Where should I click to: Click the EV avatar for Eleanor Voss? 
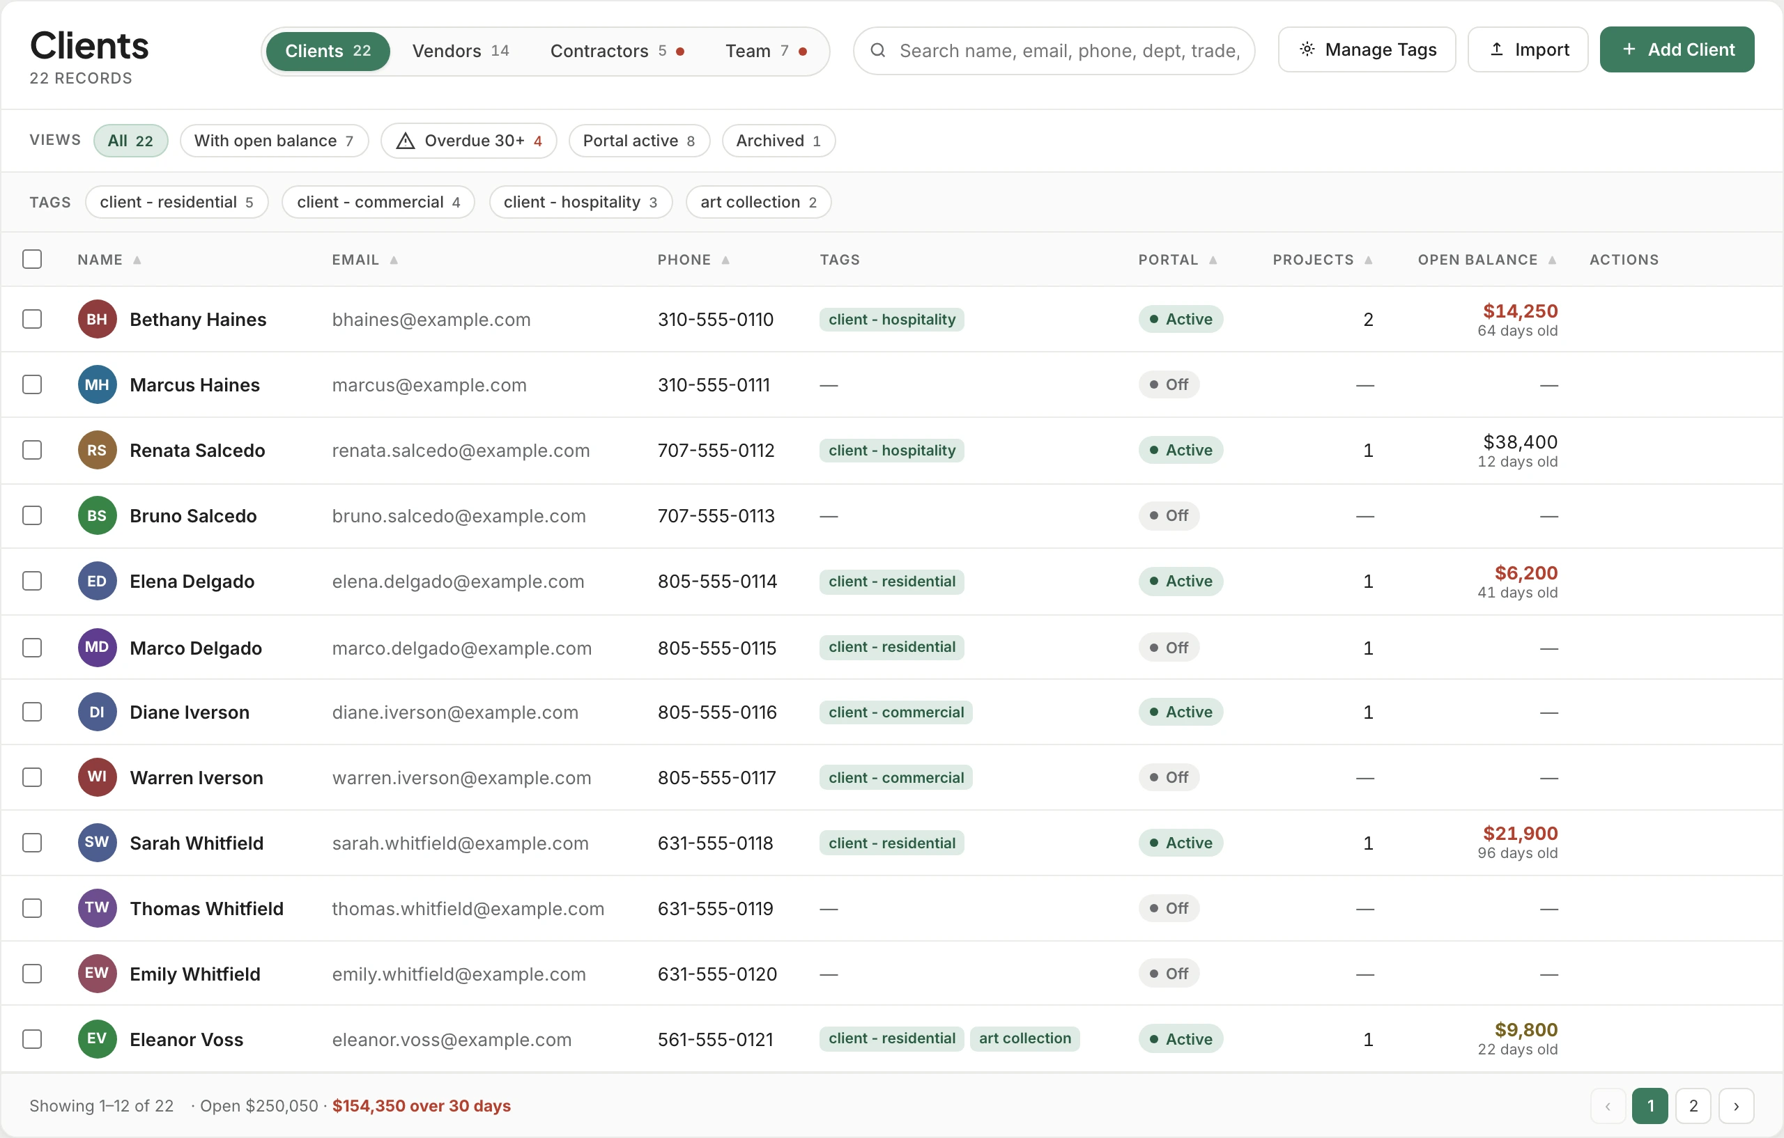point(97,1039)
